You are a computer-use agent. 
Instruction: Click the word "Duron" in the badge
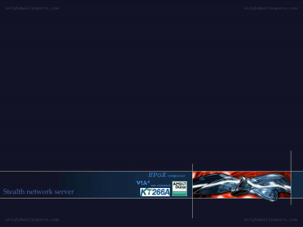pos(181,187)
